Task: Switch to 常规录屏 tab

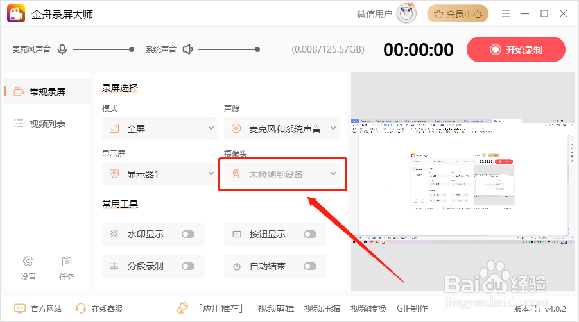Action: [x=48, y=91]
